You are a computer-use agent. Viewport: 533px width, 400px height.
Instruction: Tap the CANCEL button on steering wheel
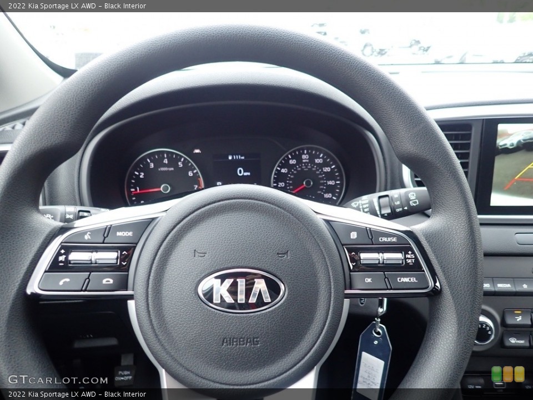408,280
